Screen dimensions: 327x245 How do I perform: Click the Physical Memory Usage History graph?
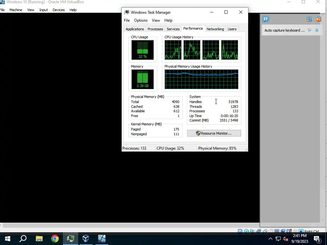[x=202, y=79]
